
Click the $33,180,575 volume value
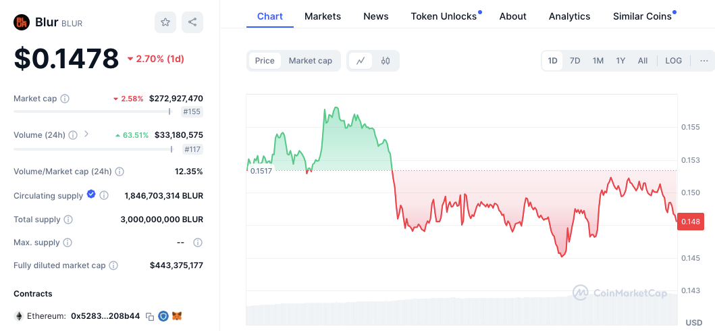click(179, 135)
